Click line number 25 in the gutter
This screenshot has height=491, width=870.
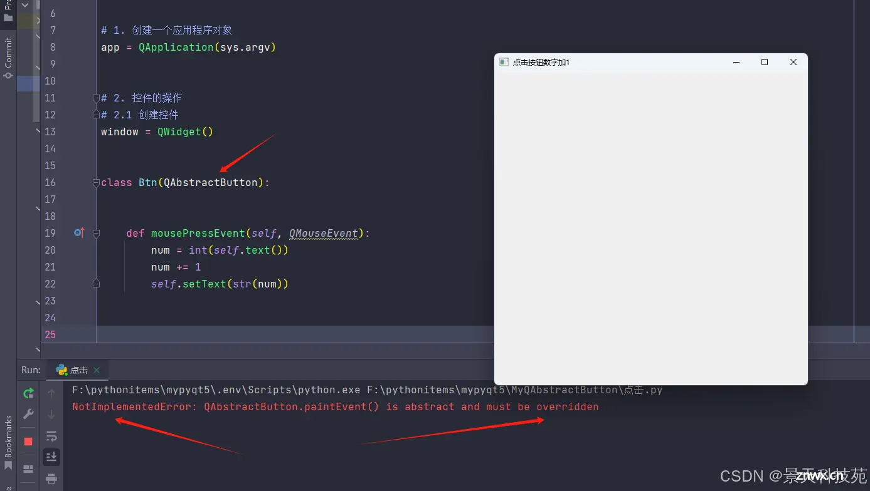point(50,334)
